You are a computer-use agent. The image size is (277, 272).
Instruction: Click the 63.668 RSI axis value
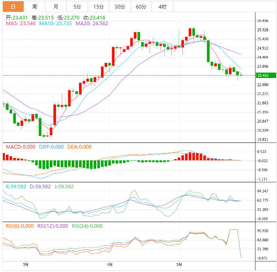263,240
